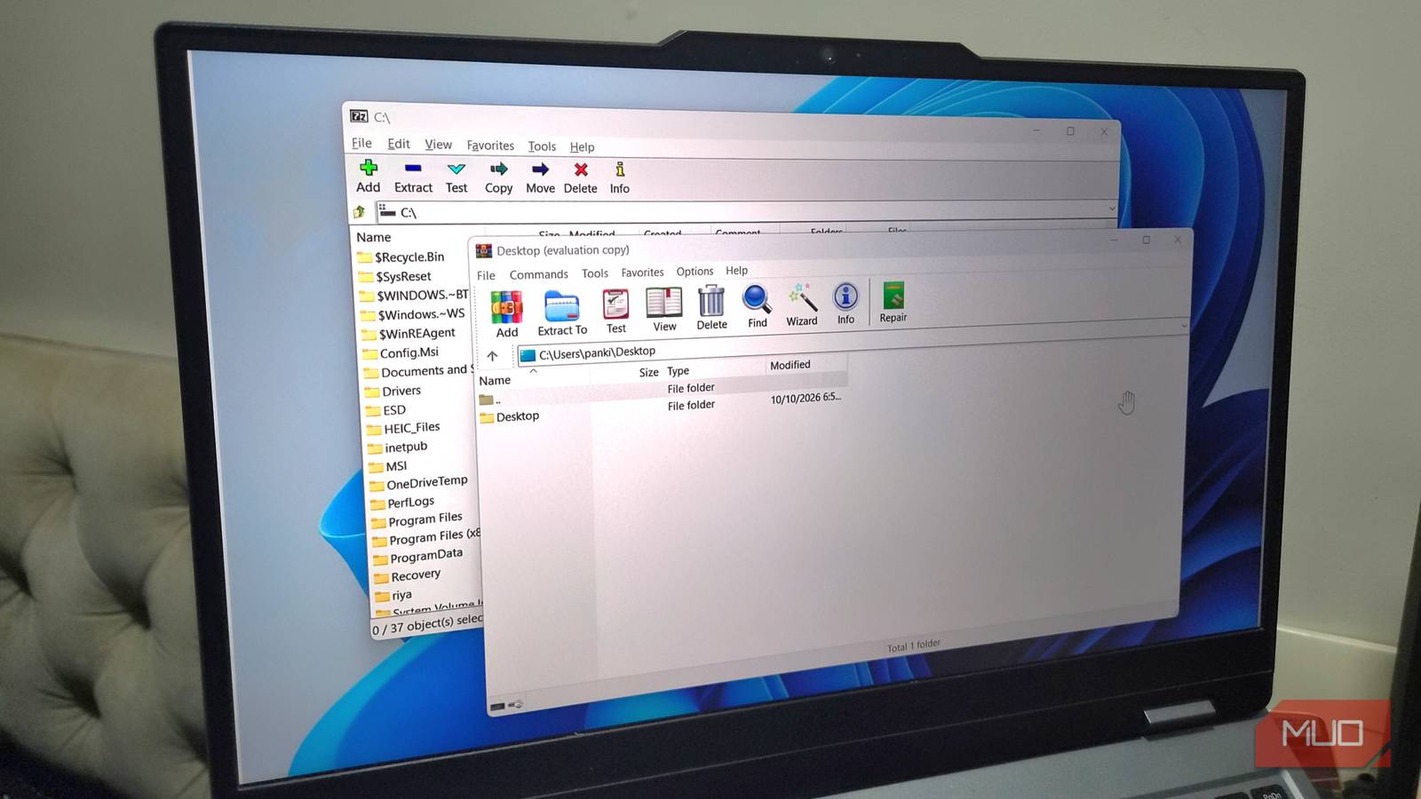The width and height of the screenshot is (1421, 799).
Task: Open the 7-Zip Tools menu
Action: point(542,146)
